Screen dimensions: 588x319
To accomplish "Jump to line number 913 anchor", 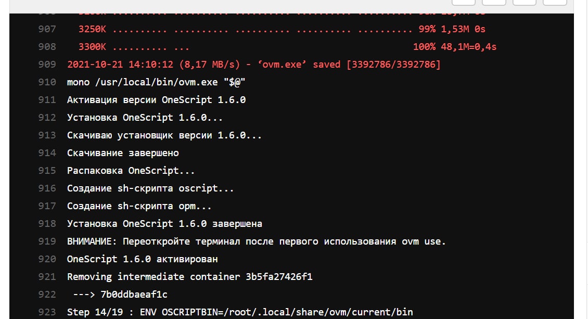I will pyautogui.click(x=47, y=135).
